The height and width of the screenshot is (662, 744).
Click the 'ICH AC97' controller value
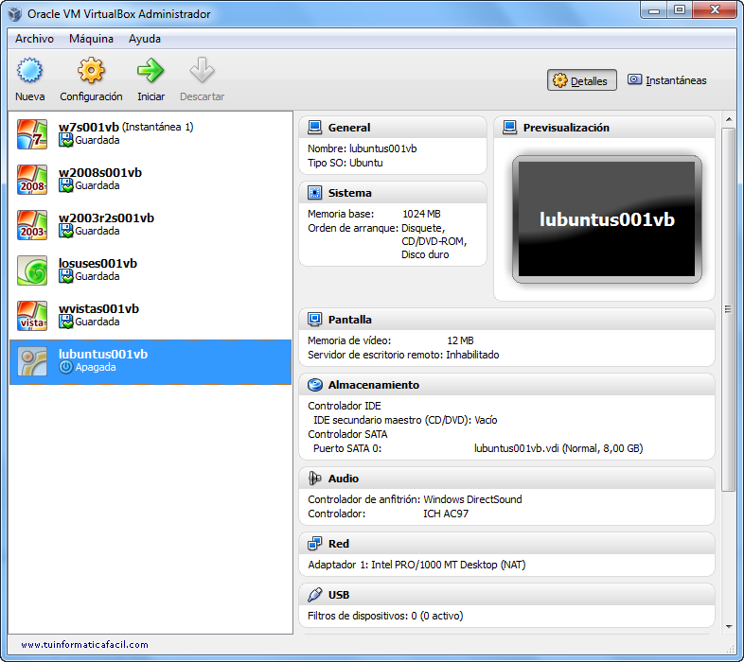click(x=446, y=514)
